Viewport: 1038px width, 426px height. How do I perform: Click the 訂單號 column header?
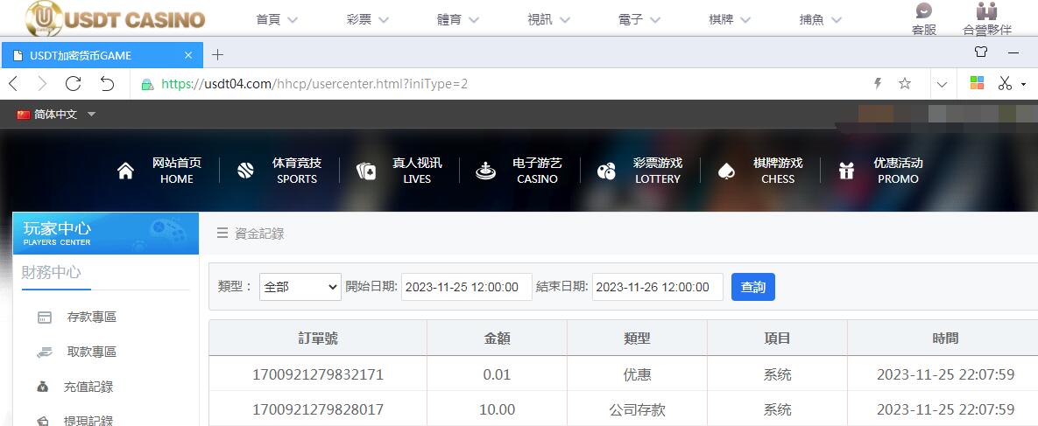click(x=318, y=339)
